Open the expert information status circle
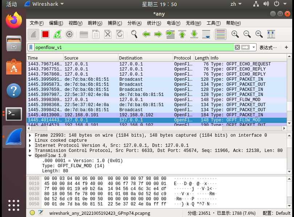The width and height of the screenshot is (294, 217). point(32,213)
